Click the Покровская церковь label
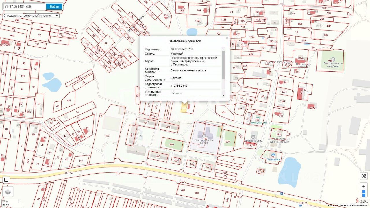The height and width of the screenshot is (208, 370). pyautogui.click(x=303, y=66)
